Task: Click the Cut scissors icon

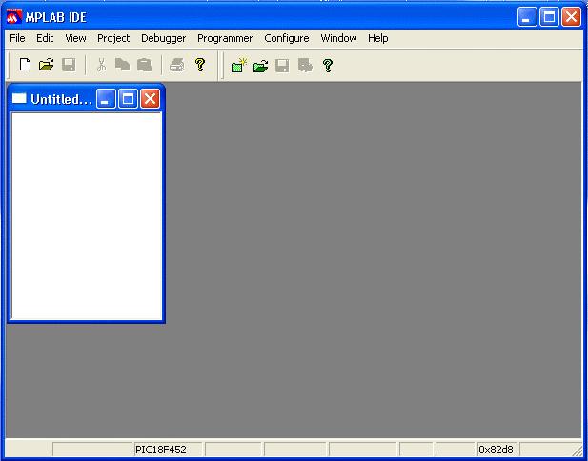Action: [101, 65]
